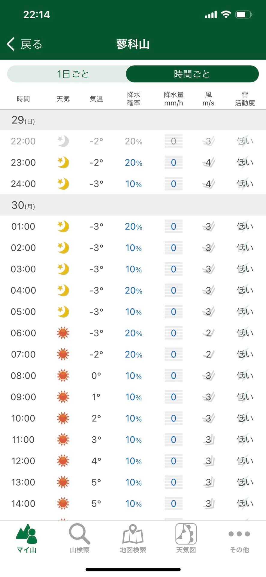
Task: Select the 14:00 forecast row time
Action: (x=23, y=504)
